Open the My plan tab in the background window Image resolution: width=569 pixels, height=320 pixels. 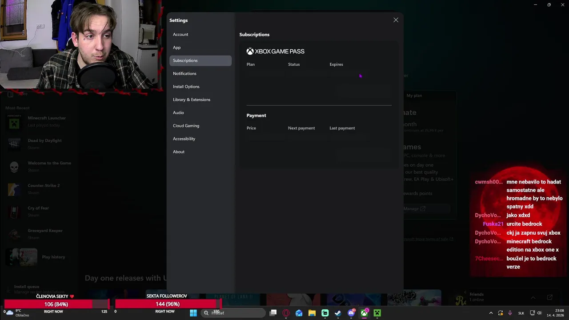coord(414,96)
